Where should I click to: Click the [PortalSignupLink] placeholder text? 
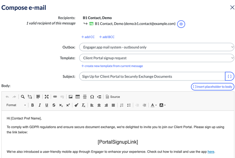click(118, 142)
